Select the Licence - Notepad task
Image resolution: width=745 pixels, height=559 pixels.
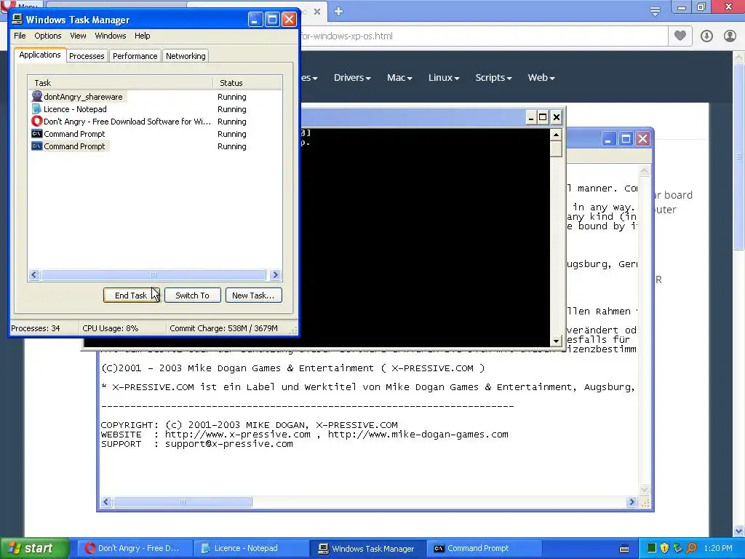[x=154, y=109]
